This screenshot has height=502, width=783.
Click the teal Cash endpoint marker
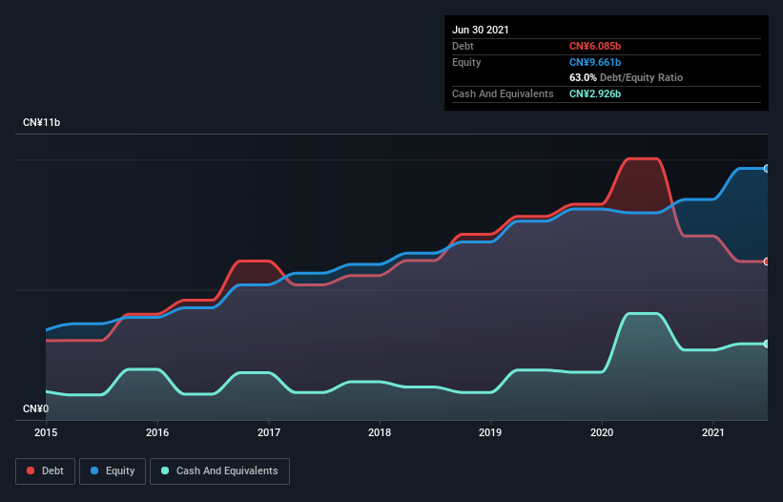[x=767, y=345]
